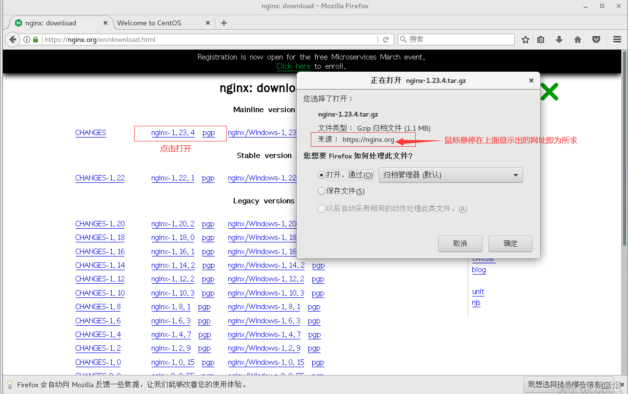
Task: Close the Welcome to CentOS tab
Action: (208, 23)
